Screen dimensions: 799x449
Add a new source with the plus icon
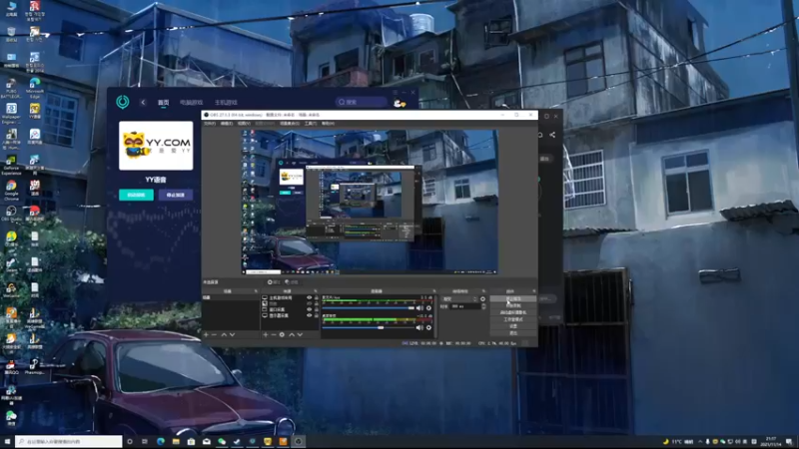click(x=266, y=335)
